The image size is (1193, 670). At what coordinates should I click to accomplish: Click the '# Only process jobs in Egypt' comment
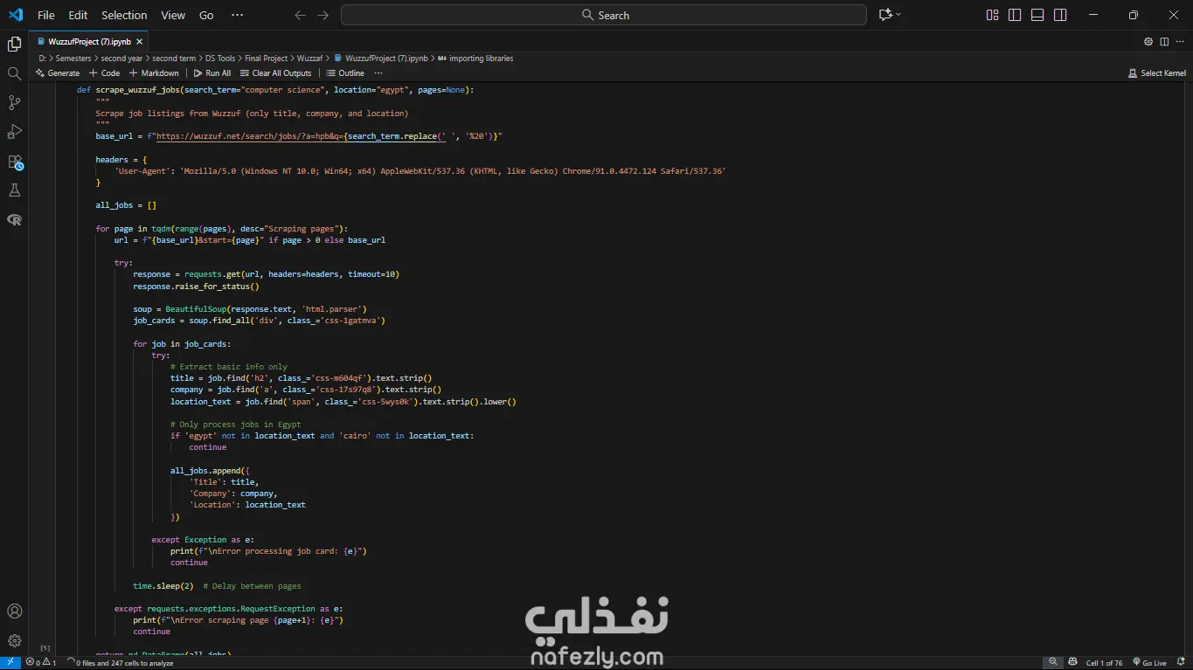tap(236, 424)
